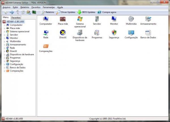Select Placa mãe in the sidebar tree
This screenshot has width=170, height=122.
click(x=15, y=28)
